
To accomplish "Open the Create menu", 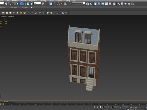I will coord(8,1).
